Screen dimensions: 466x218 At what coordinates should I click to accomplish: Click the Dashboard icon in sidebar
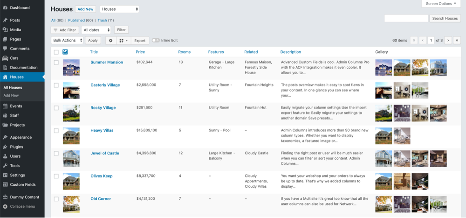tap(5, 8)
